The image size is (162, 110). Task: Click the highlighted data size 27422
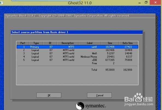pos(128,47)
